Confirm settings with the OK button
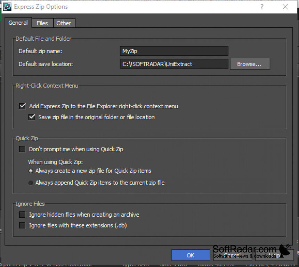 pyautogui.click(x=191, y=255)
